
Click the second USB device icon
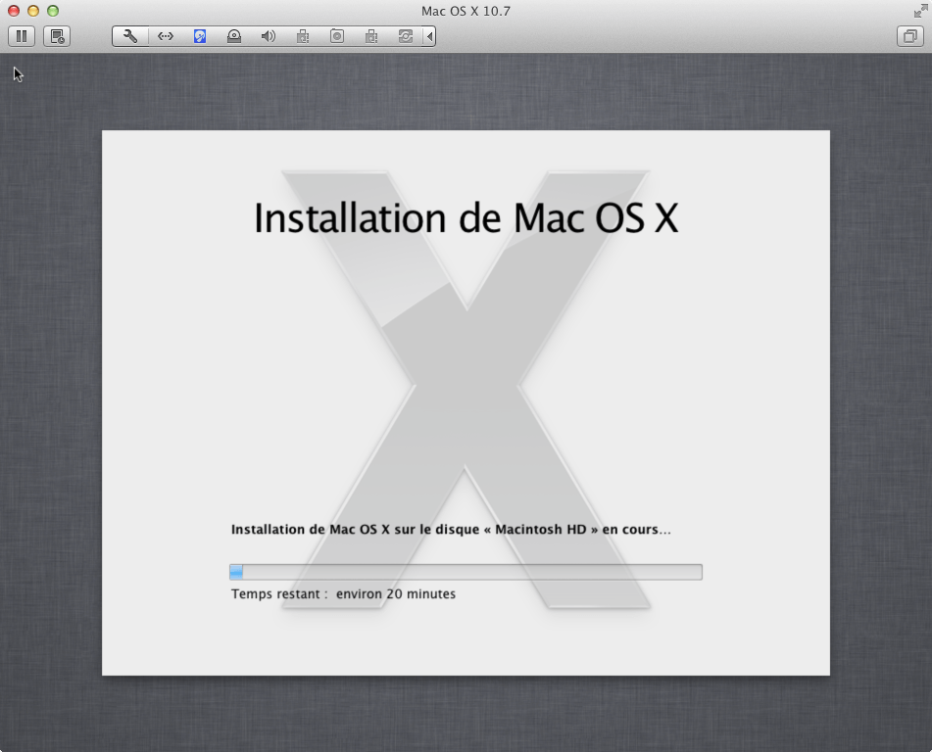coord(371,36)
